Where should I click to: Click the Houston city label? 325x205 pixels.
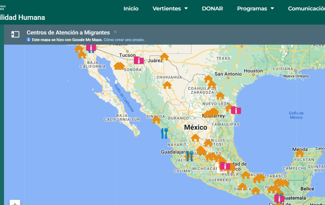253,71
